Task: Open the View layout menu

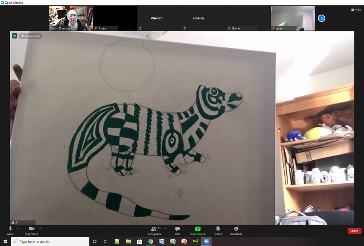Action: pyautogui.click(x=356, y=10)
